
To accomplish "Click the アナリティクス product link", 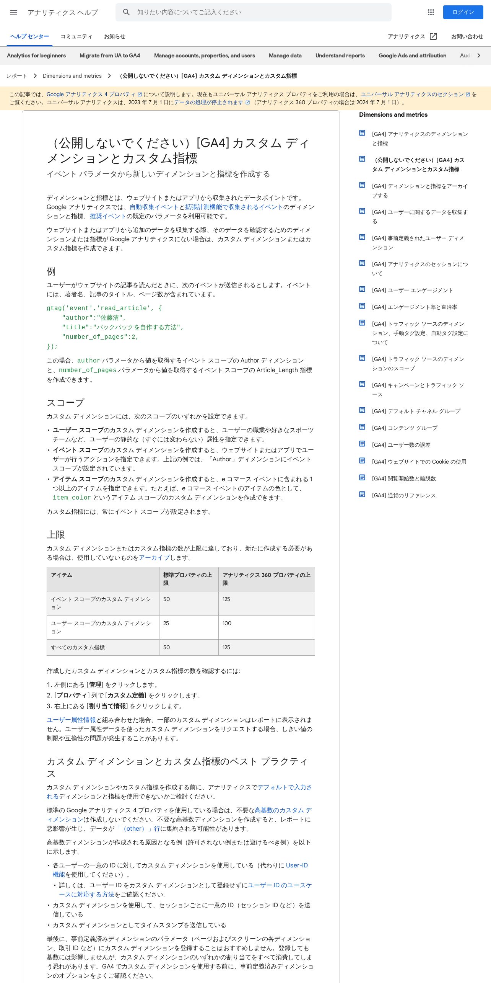I will point(406,36).
